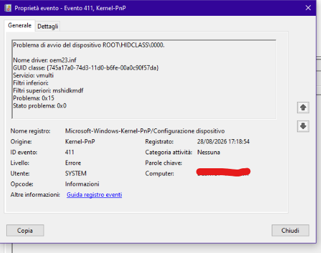Click the event properties window title icon

coord(8,8)
